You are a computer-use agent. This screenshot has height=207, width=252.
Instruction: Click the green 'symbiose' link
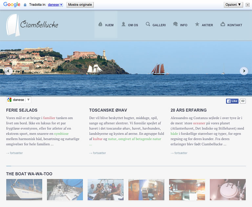tap(61, 134)
